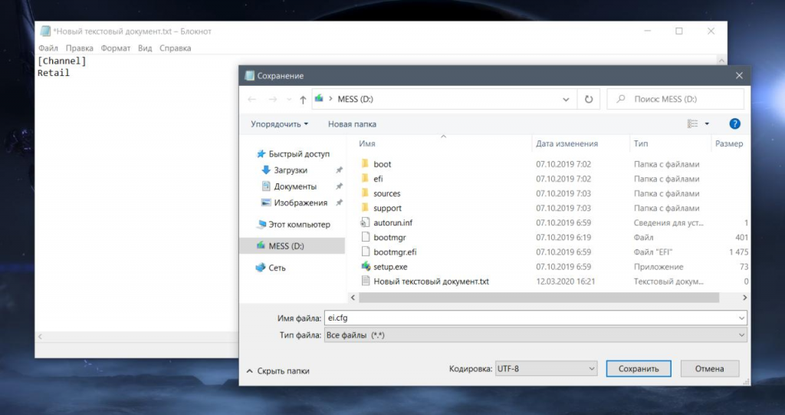
Task: Click the refresh icon beside address bar
Action: [x=588, y=99]
